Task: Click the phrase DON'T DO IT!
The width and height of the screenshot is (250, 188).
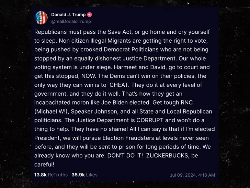Action: coord(125,156)
